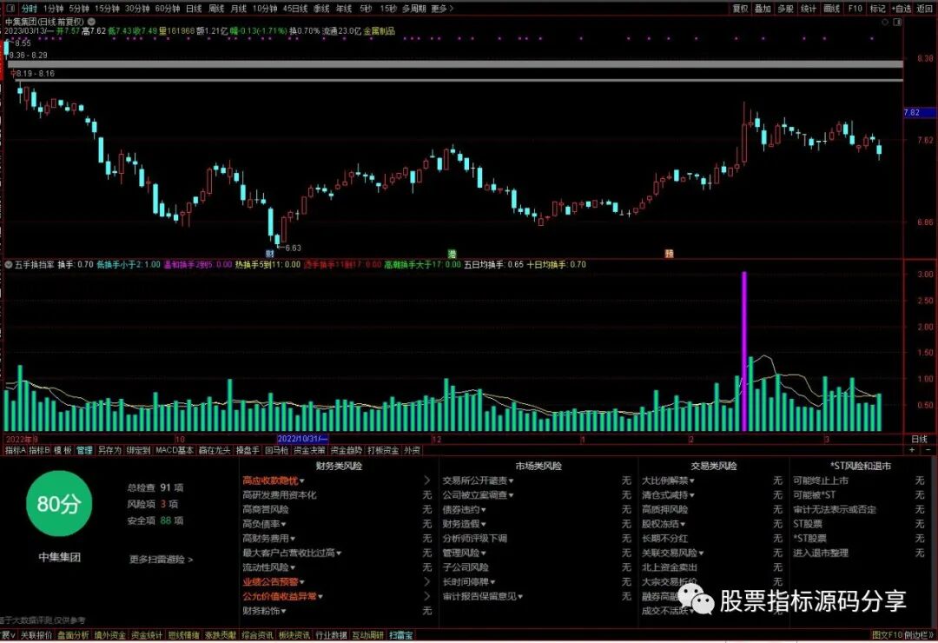Screen dimensions: 938x643
Task: Select the 资金决策 indicator tab
Action: [x=309, y=449]
